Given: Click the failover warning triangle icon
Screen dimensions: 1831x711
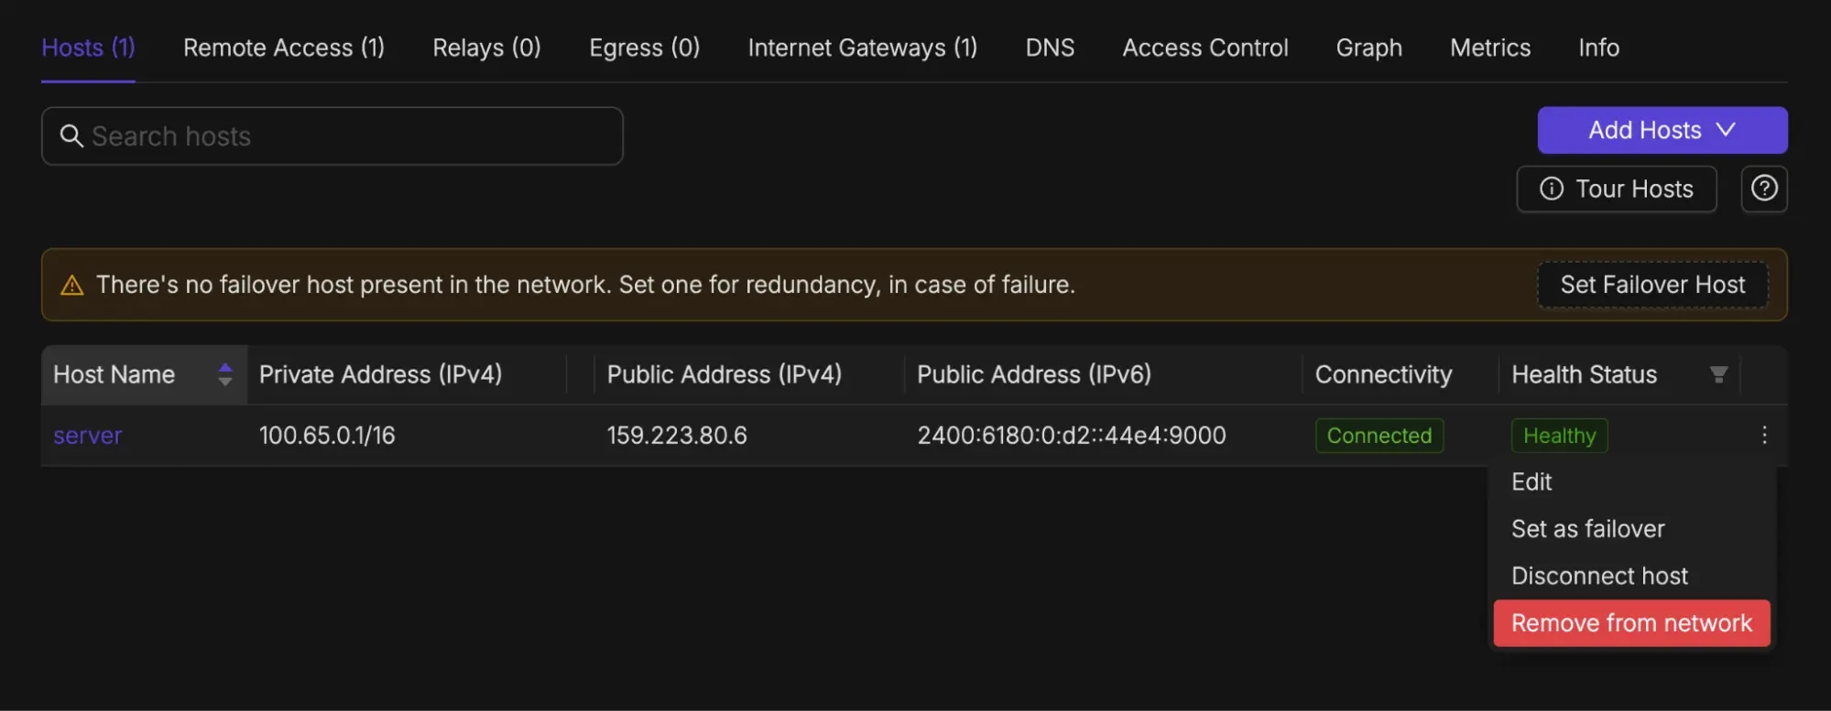Looking at the screenshot, I should [x=71, y=285].
